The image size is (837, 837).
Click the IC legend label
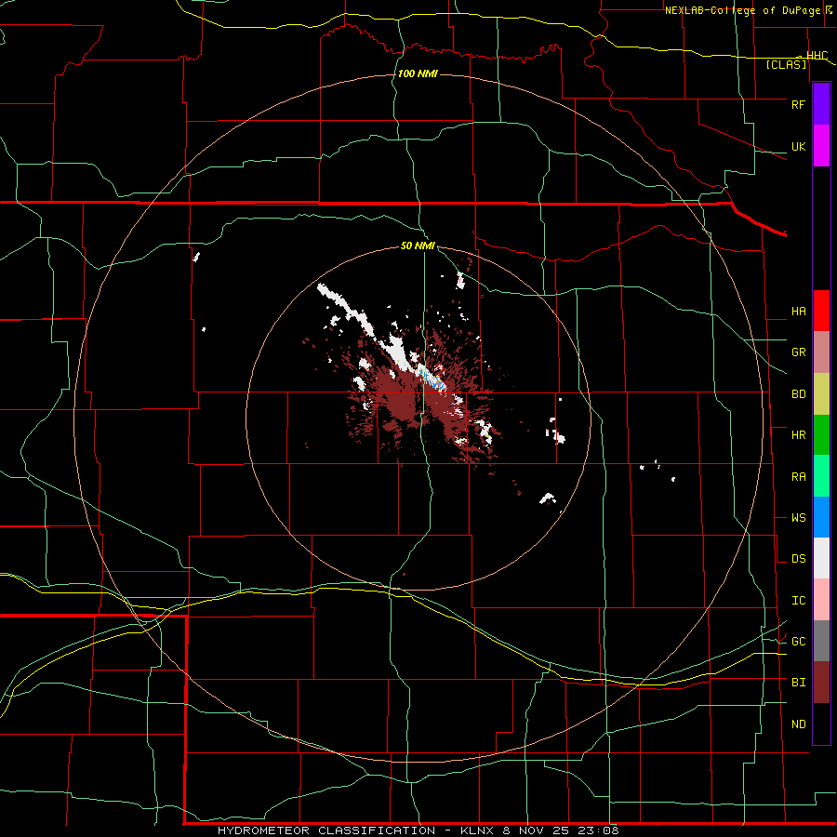(798, 601)
